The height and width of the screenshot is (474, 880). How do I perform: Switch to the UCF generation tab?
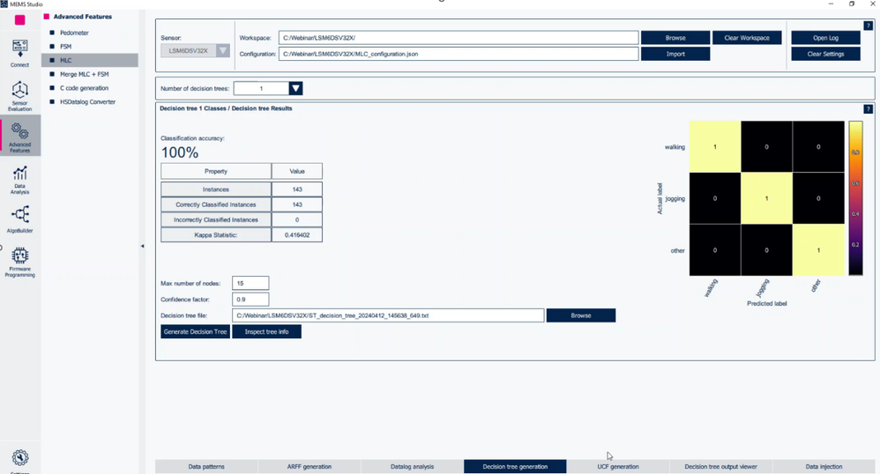pyautogui.click(x=618, y=466)
